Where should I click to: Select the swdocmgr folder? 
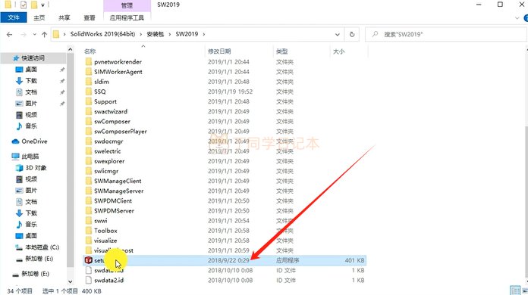(108, 141)
